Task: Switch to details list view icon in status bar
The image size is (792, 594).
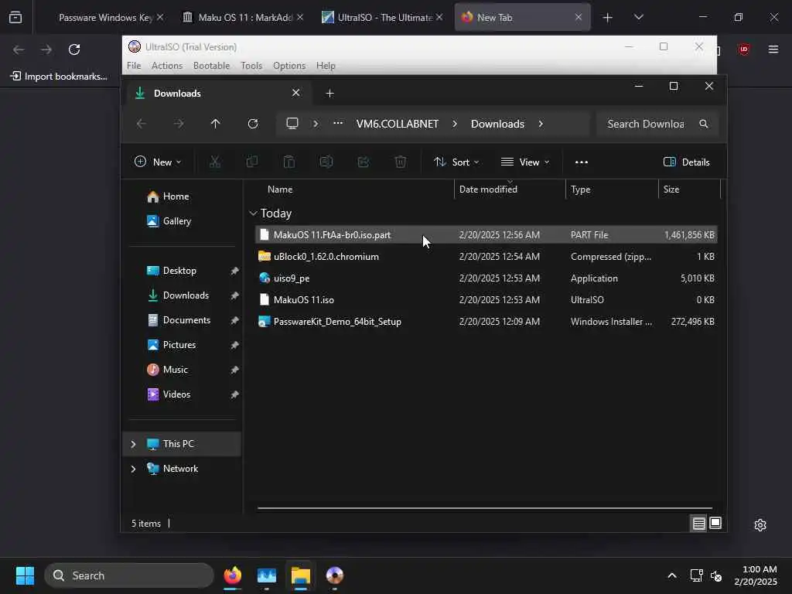Action: 698,524
